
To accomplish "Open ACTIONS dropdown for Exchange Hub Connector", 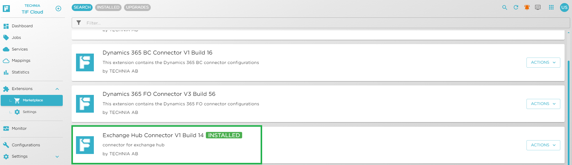I will point(543,145).
